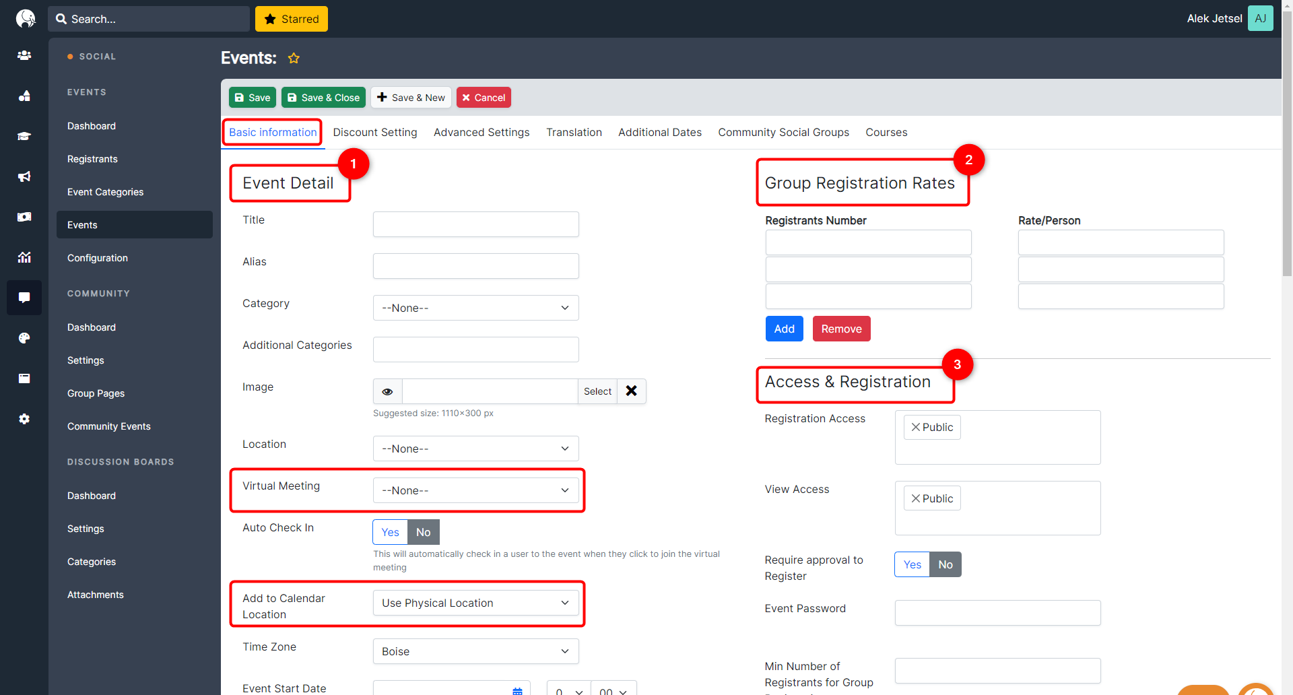The image size is (1293, 695).
Task: Open the gear settings sidebar icon
Action: pyautogui.click(x=24, y=419)
